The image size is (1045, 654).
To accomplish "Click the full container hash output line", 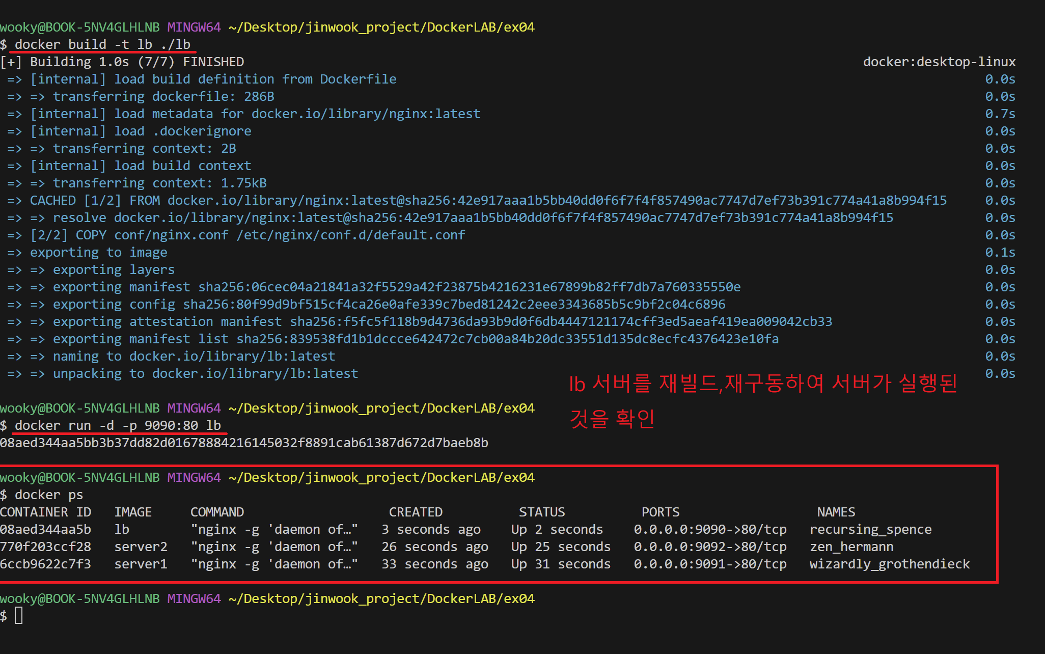I will (x=244, y=443).
